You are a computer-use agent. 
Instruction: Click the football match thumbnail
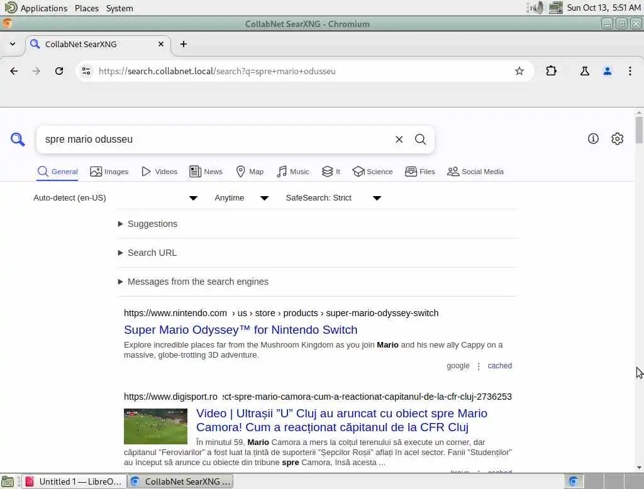pos(156,426)
